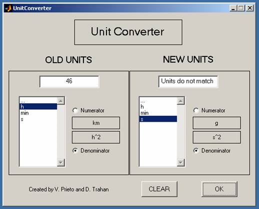Select Numerator radio under New Units

click(196, 110)
